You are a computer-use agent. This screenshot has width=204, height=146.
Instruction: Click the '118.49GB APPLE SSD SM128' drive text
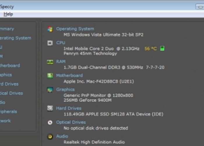[113, 114]
